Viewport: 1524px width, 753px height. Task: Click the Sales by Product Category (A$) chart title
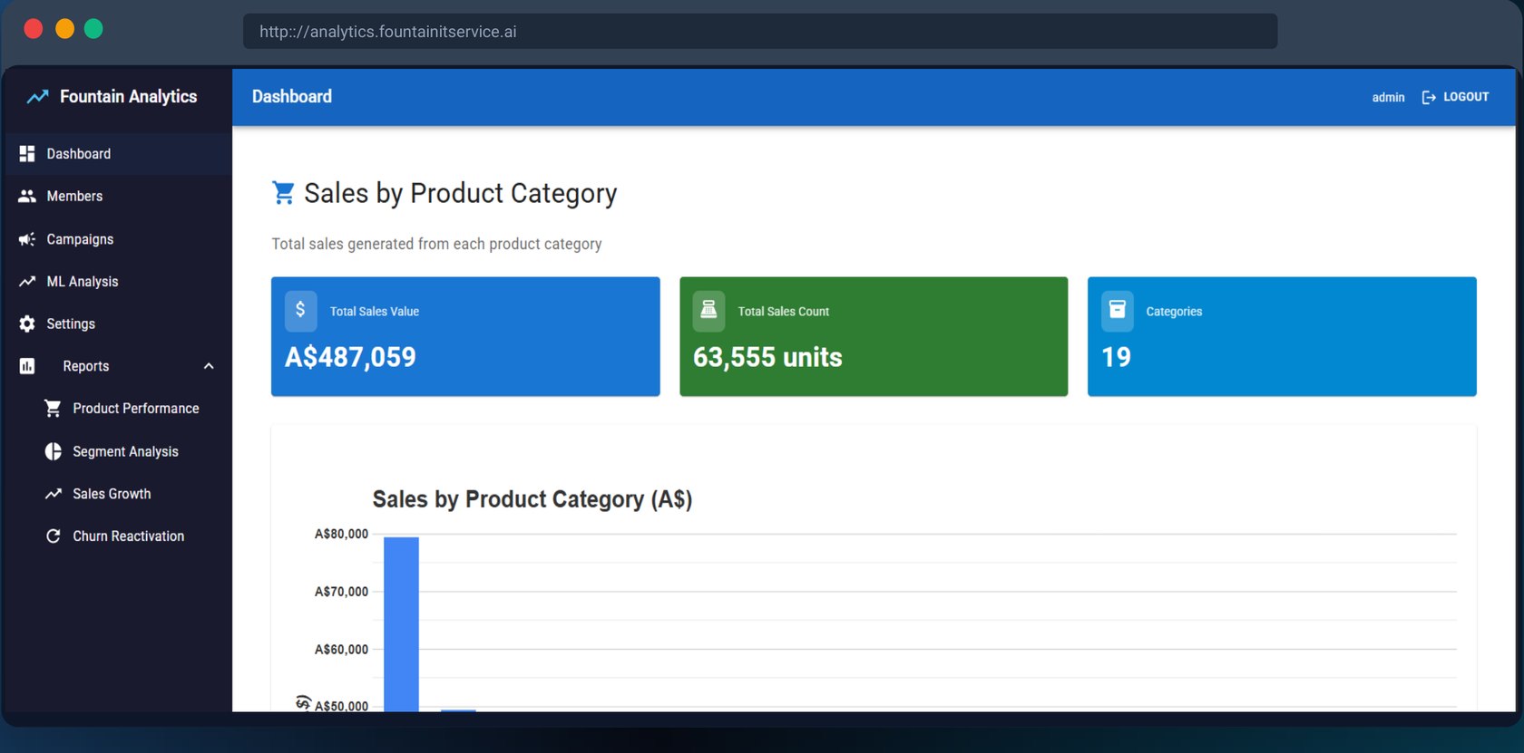[532, 499]
